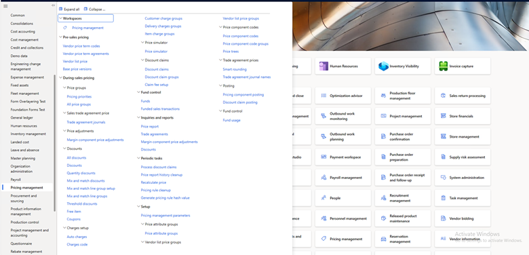
Task: Collapse the Charges setup subsection
Action: 65,228
